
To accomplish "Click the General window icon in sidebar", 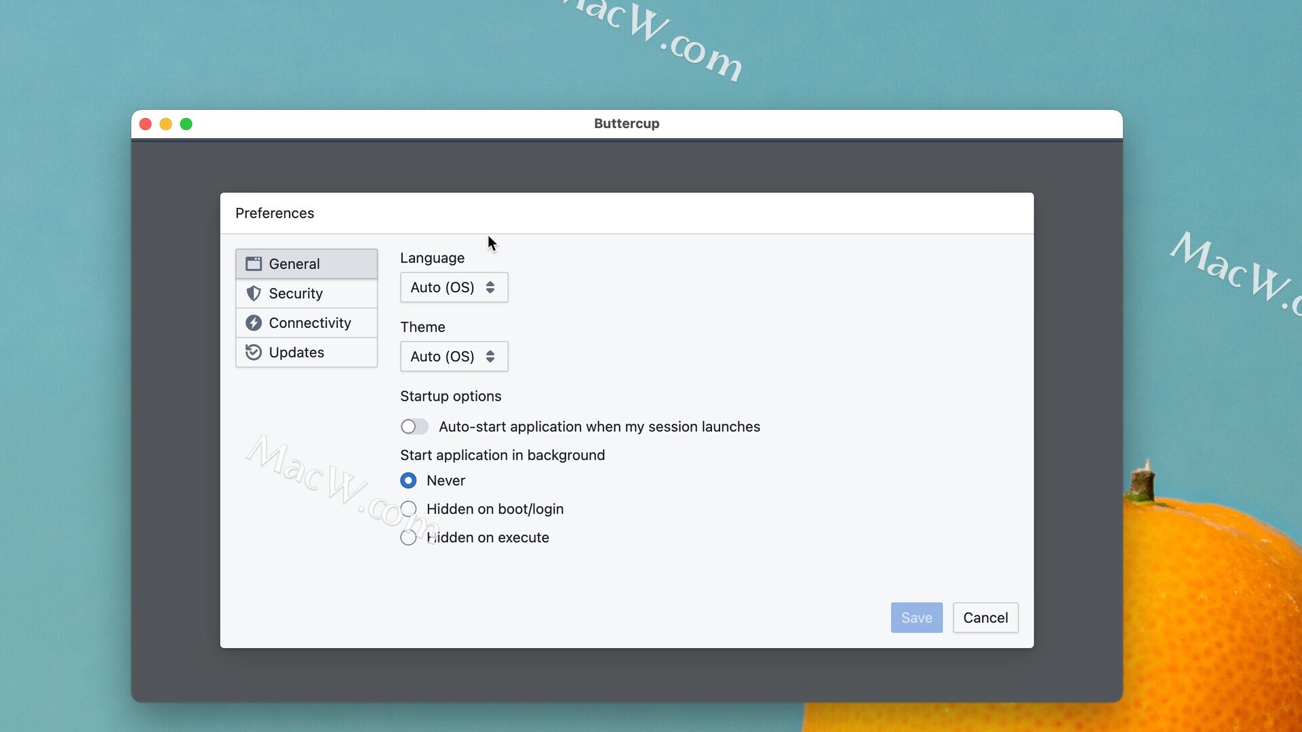I will click(x=254, y=264).
